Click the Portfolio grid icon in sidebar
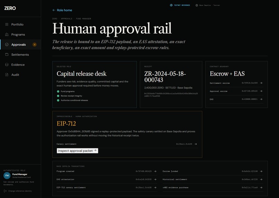Screen dimensions: 279x198 click(7, 25)
